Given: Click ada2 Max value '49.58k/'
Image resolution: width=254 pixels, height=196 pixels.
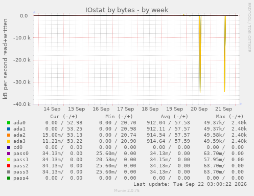Looking at the screenshot, I should (214, 135).
